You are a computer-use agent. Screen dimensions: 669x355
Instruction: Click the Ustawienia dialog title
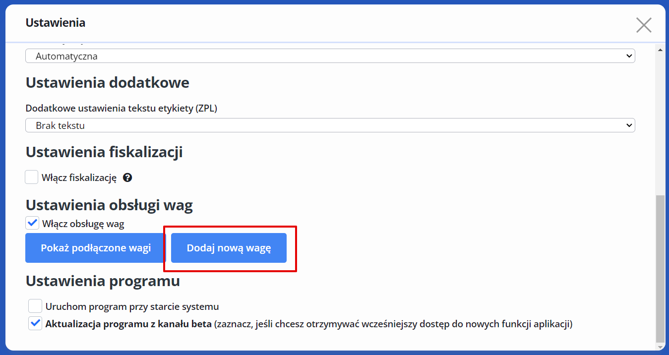(56, 23)
